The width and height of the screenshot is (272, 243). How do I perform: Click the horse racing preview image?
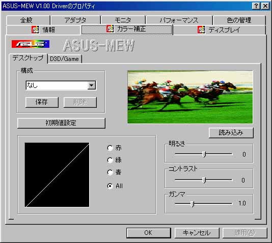(x=190, y=97)
